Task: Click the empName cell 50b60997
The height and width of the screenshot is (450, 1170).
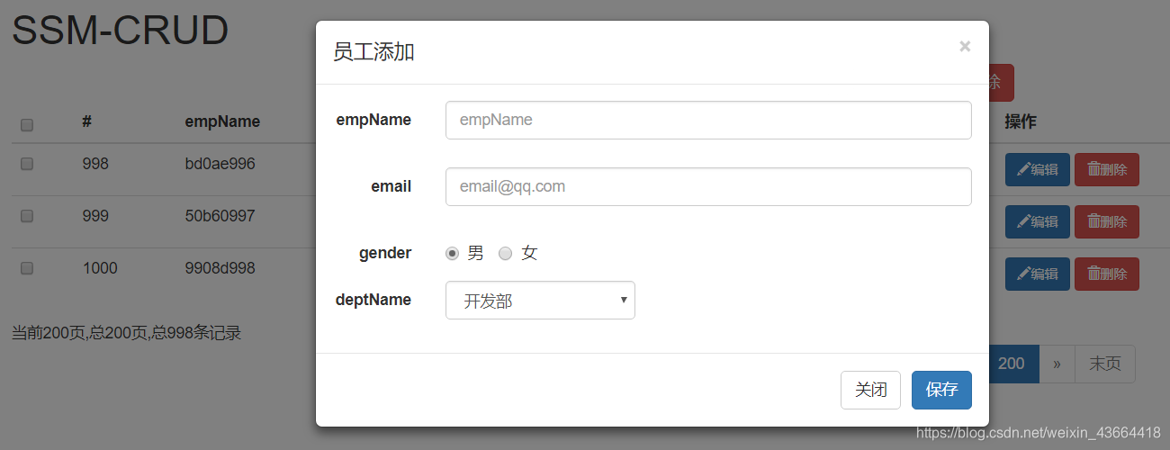Action: 220,216
